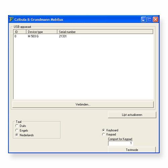This screenshot has height=168, width=168.
Task: Click the Comport for Keypad input field
Action: (120, 143)
